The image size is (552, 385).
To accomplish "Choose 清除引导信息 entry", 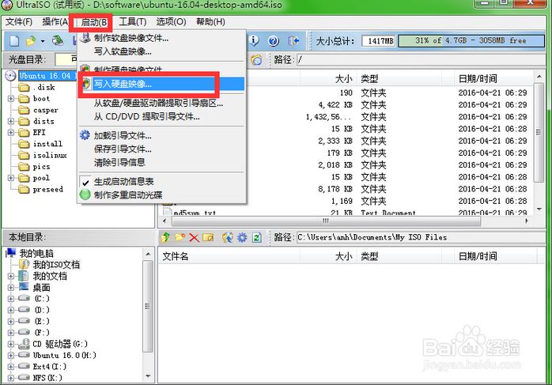I will (162, 162).
